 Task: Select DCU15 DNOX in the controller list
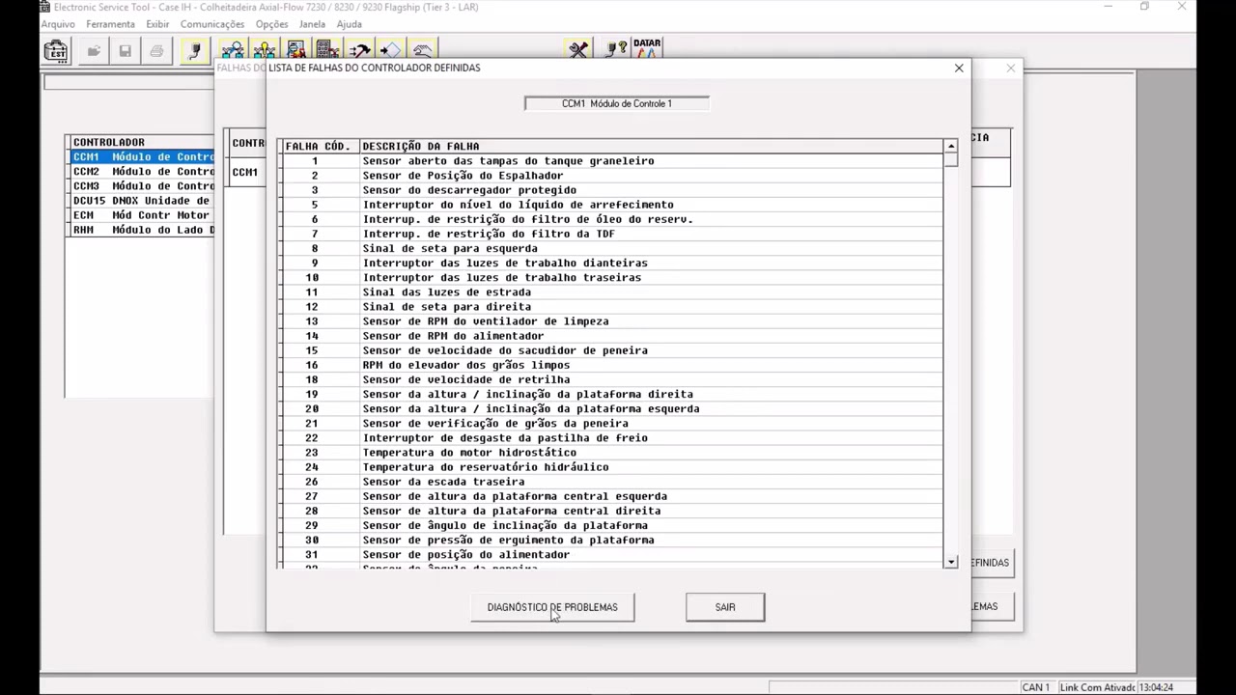tap(143, 201)
